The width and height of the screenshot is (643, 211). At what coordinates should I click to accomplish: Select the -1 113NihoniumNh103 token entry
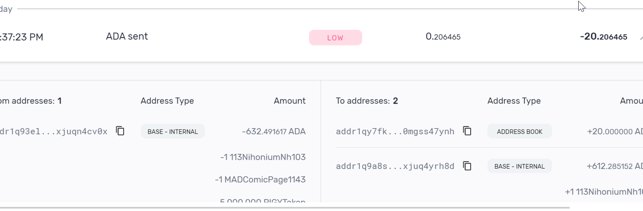click(x=263, y=157)
